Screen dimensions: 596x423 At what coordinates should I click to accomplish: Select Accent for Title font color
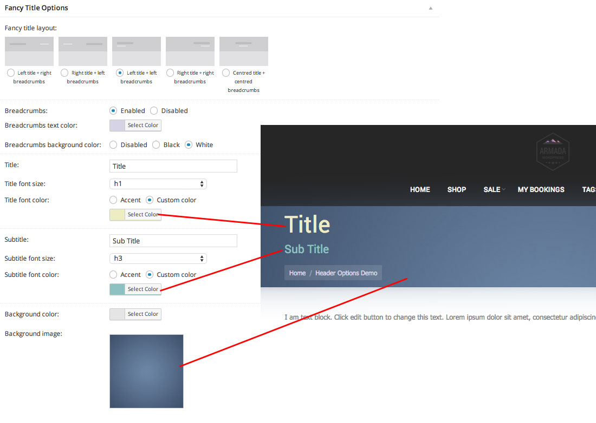coord(113,200)
